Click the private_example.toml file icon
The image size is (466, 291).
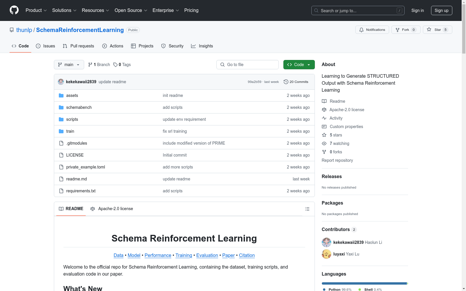pyautogui.click(x=61, y=167)
